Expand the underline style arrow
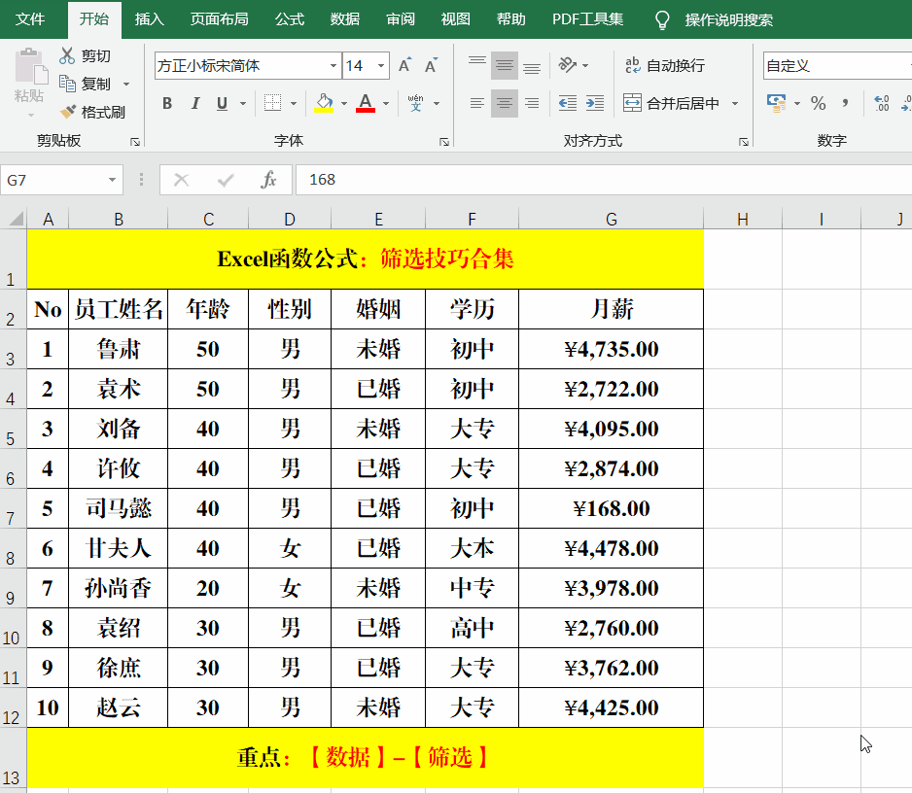Viewport: 912px width, 793px height. 242,104
